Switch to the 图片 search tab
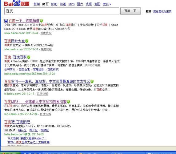The image size is (176, 154). pos(80,4)
